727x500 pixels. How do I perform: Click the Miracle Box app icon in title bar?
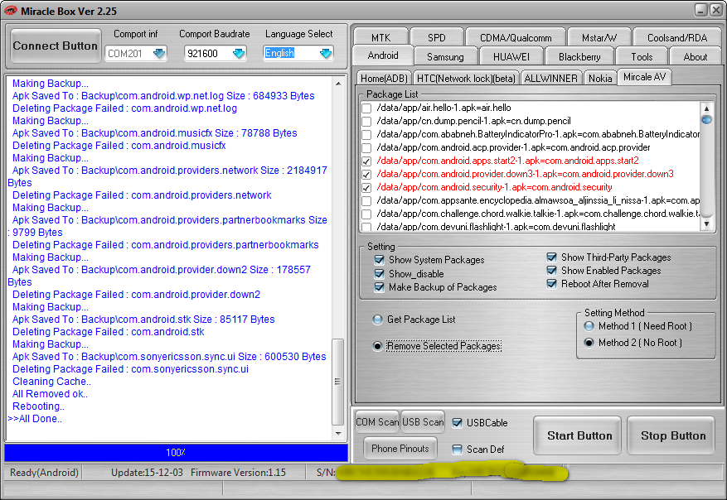coord(10,11)
